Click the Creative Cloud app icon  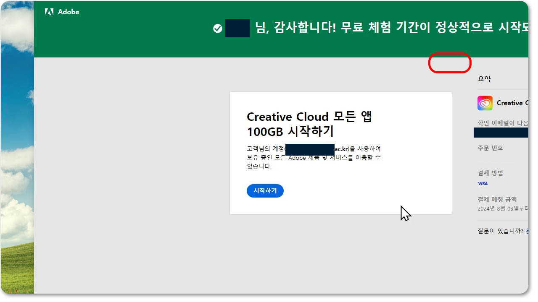pos(485,103)
